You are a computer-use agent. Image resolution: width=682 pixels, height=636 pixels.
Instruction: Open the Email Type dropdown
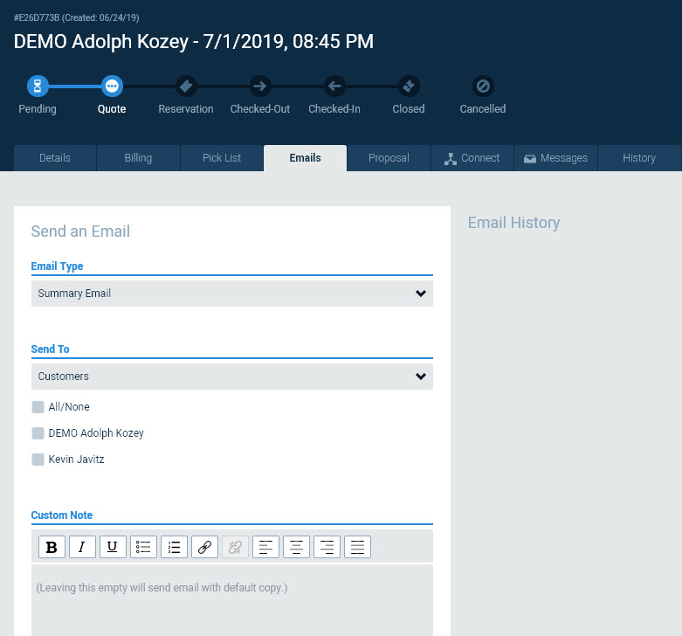click(232, 294)
